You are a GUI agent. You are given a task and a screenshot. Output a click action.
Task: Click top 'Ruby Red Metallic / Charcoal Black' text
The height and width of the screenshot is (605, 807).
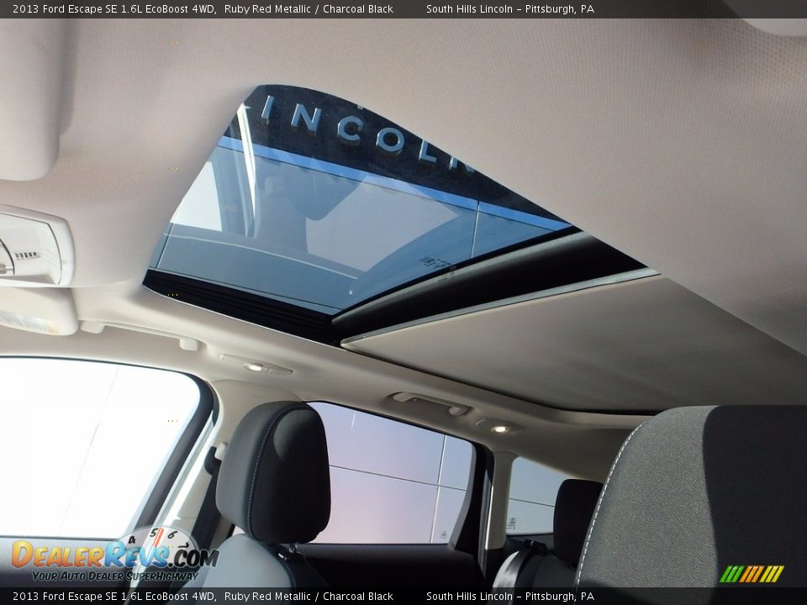309,9
